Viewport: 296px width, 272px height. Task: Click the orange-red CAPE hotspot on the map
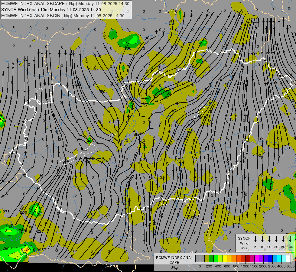(27, 250)
